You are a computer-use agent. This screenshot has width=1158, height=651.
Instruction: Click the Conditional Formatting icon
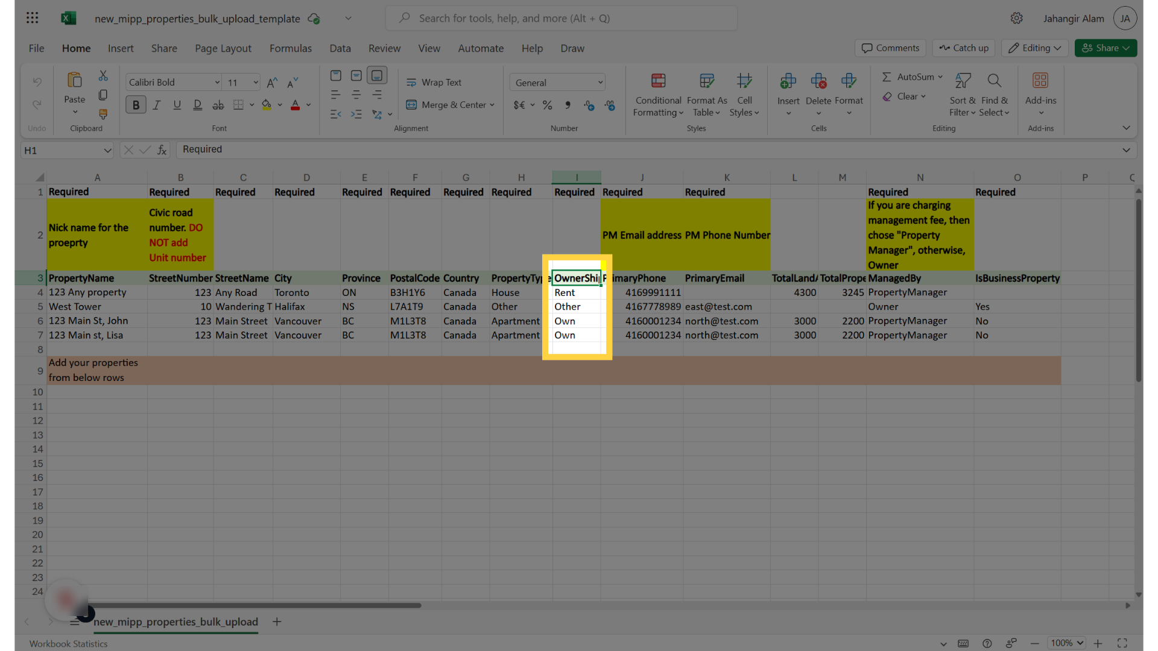[x=658, y=81]
